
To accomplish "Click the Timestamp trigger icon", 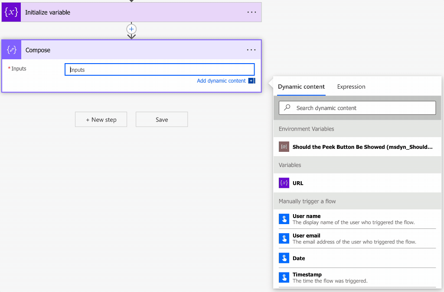I will click(284, 277).
